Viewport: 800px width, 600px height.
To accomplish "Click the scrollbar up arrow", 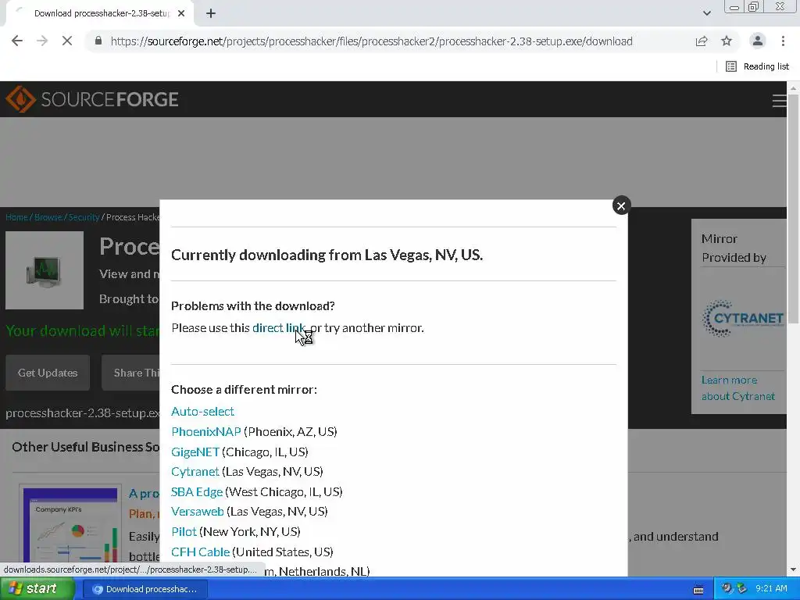I will (794, 87).
